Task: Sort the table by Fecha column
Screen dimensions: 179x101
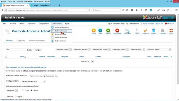Action: [x=149, y=57]
